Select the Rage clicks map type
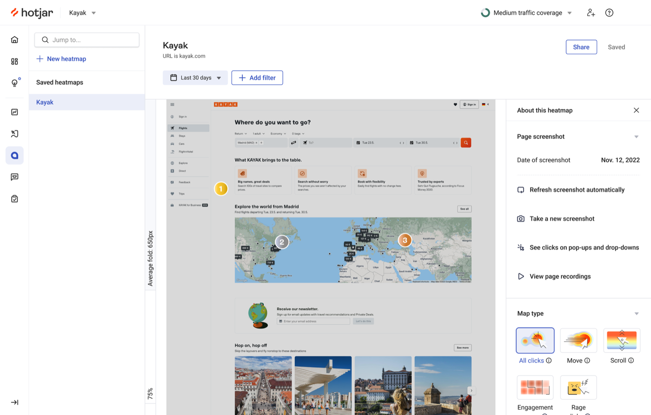651x415 pixels. pyautogui.click(x=578, y=388)
